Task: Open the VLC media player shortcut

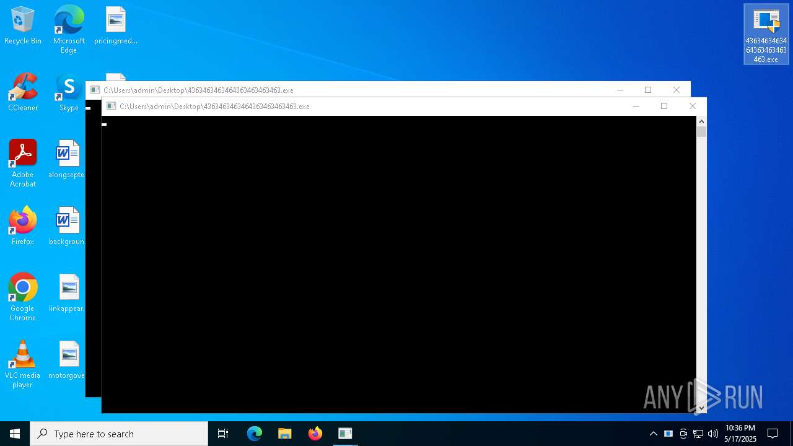Action: (23, 364)
